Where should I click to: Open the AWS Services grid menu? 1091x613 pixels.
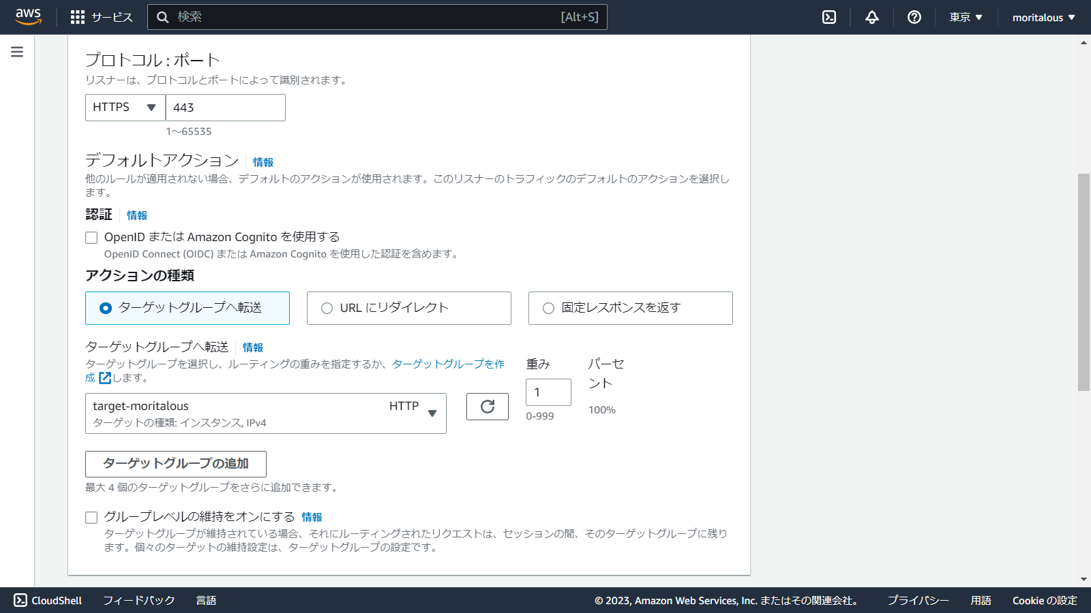77,17
